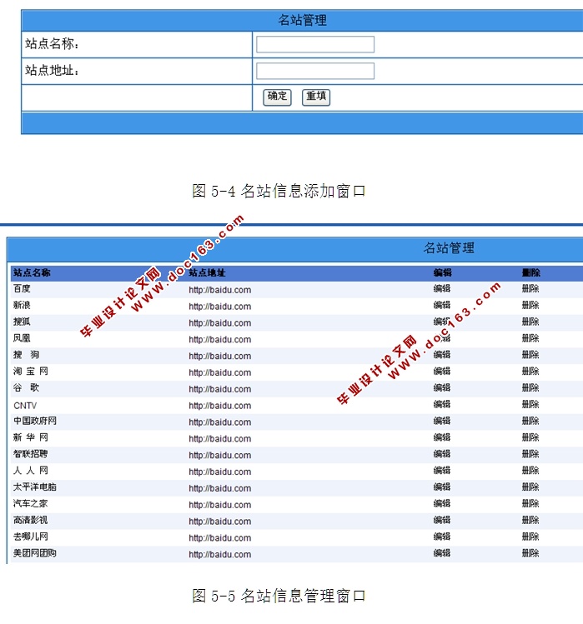583x624 pixels.
Task: Click the 重填 reset button
Action: [x=316, y=97]
